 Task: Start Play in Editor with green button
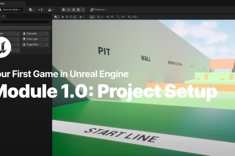pos(64,10)
